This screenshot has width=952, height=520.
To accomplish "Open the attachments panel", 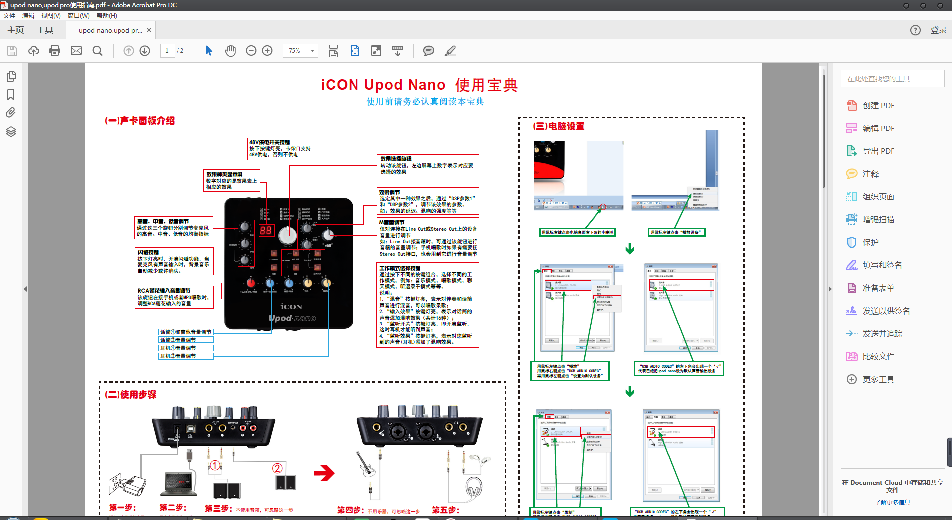I will (x=11, y=113).
